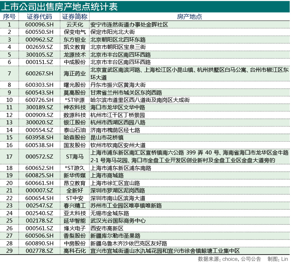Select the company name 凯文教育

[75, 47]
